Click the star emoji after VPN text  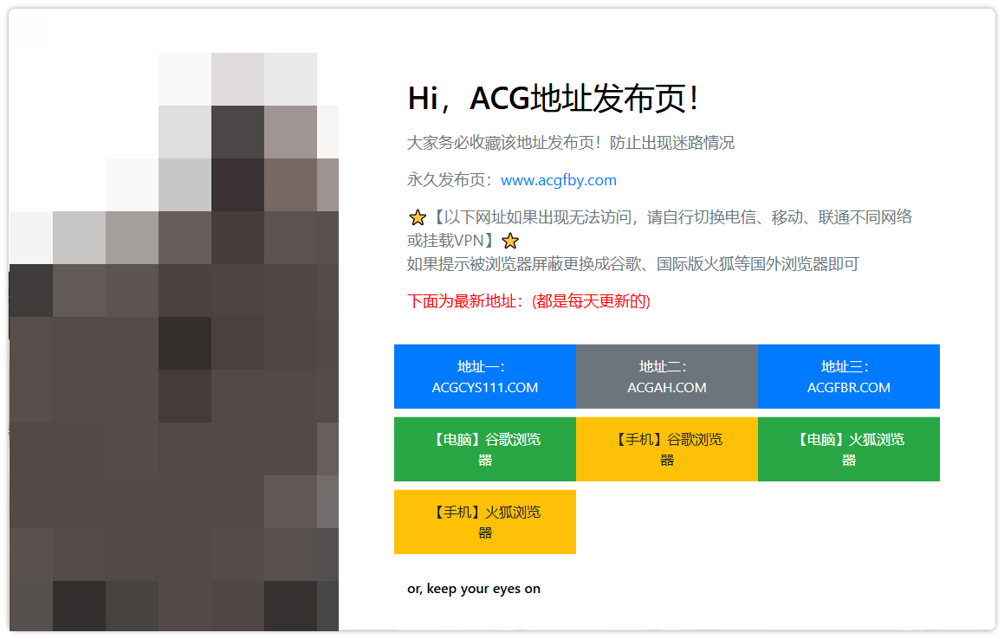tap(510, 241)
